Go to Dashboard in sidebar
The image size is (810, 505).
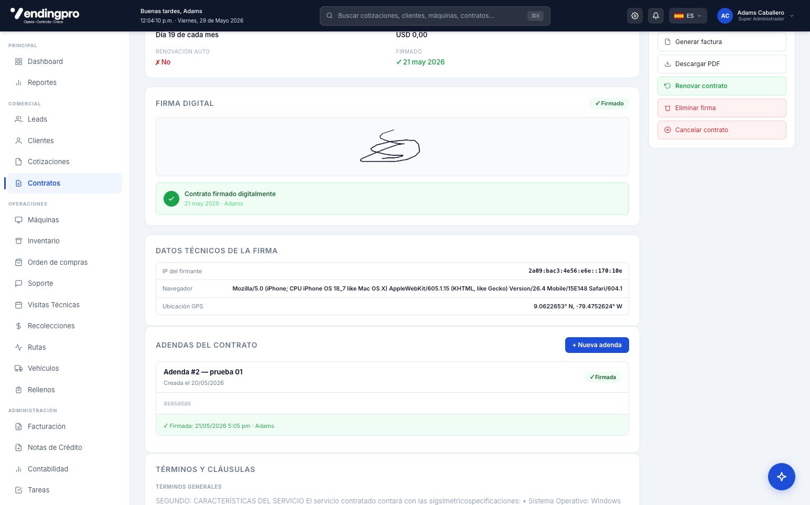coord(64,61)
